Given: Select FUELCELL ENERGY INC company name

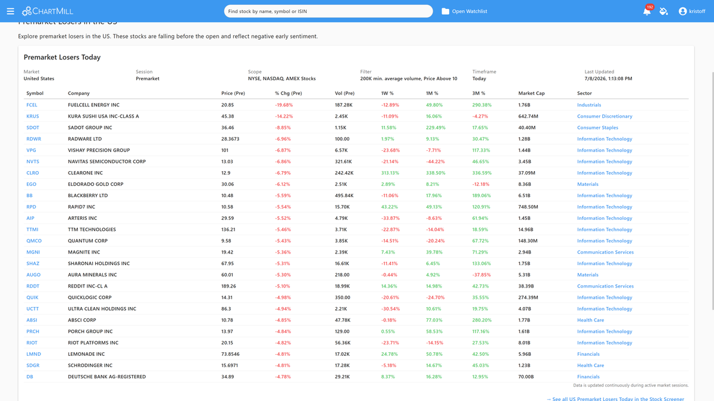Looking at the screenshot, I should (x=93, y=105).
